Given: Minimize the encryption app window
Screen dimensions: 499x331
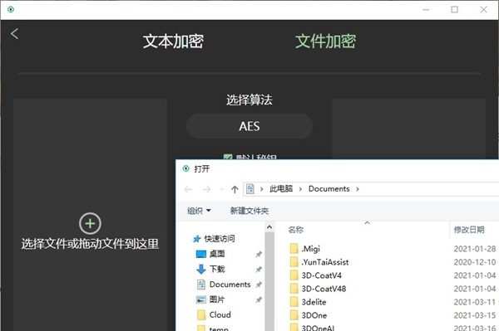Looking at the screenshot, I should click(x=426, y=9).
